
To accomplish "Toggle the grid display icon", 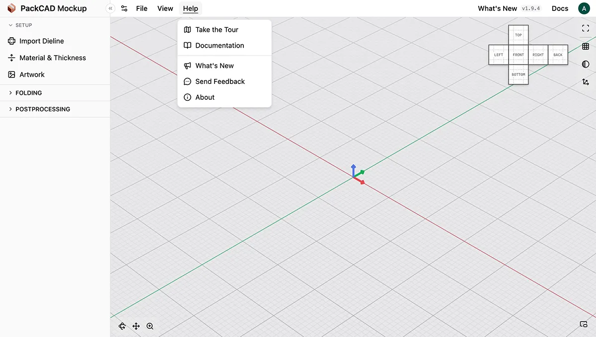I will tap(586, 46).
